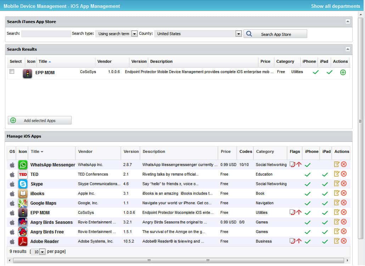The image size is (365, 266).
Task: Sort search results by Vendor column
Action: [104, 61]
